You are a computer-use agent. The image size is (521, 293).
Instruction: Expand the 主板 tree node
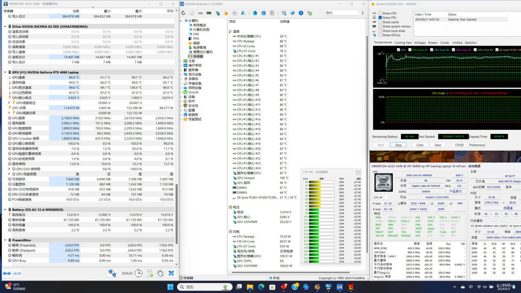[181, 61]
